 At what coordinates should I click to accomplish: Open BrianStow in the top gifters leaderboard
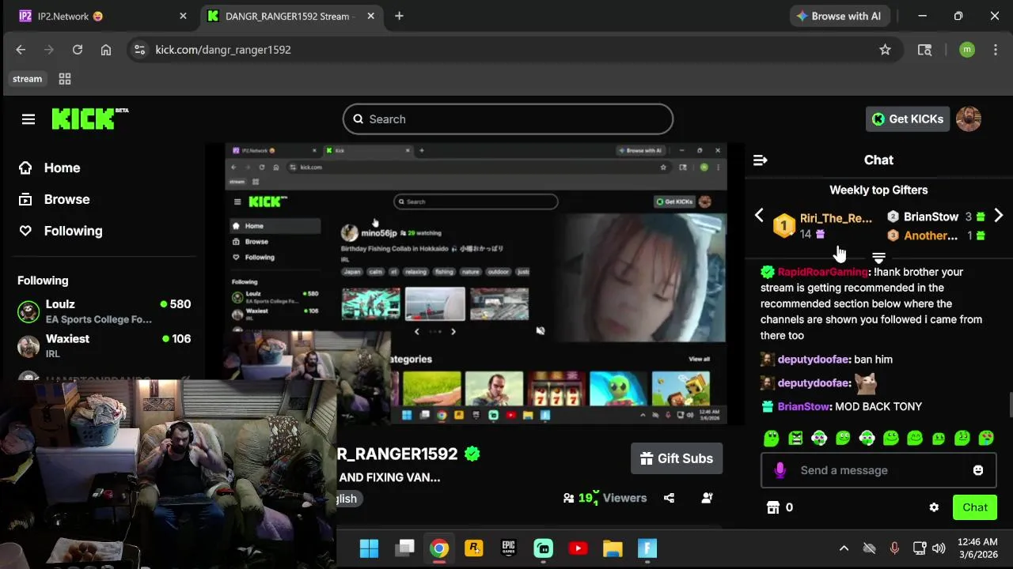click(x=931, y=217)
